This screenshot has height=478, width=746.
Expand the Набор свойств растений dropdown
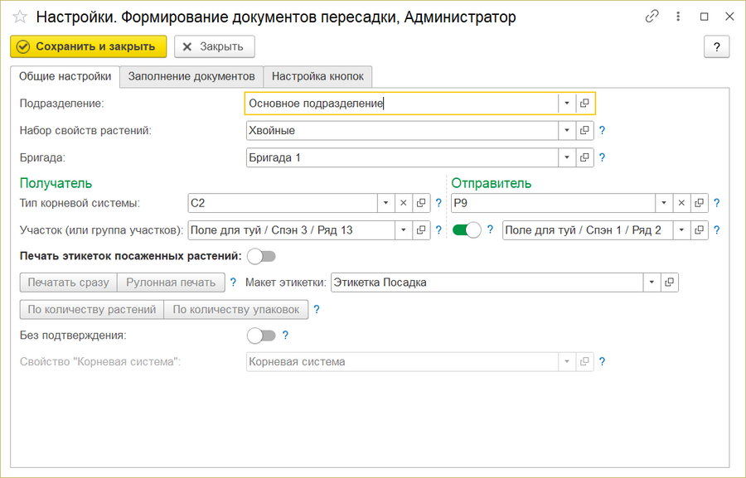(x=567, y=130)
